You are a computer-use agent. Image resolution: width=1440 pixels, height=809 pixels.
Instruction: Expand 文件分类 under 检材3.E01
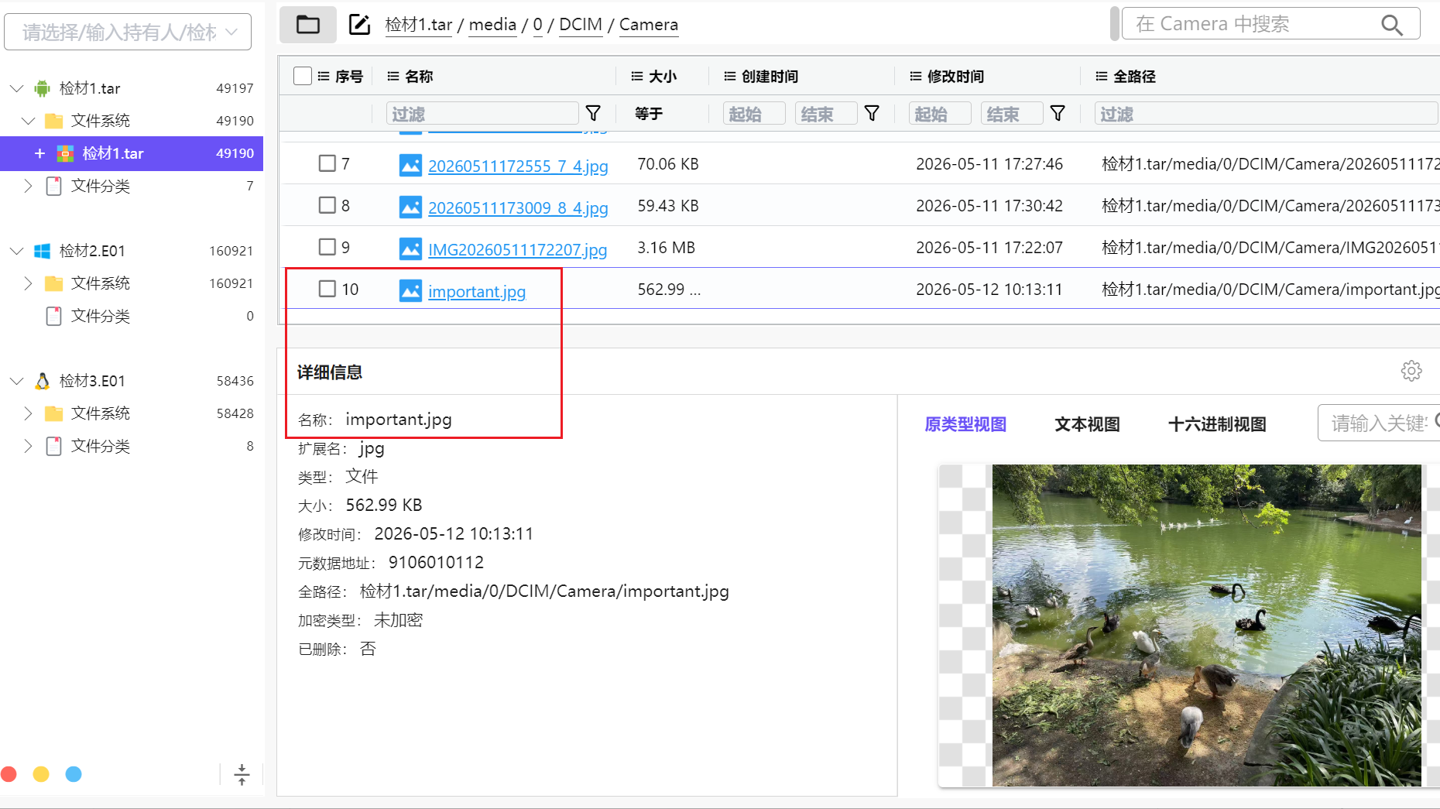point(29,446)
